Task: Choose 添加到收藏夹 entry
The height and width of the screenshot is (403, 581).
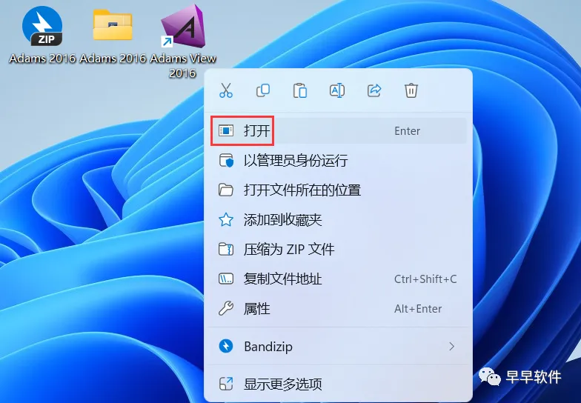Action: coord(338,219)
